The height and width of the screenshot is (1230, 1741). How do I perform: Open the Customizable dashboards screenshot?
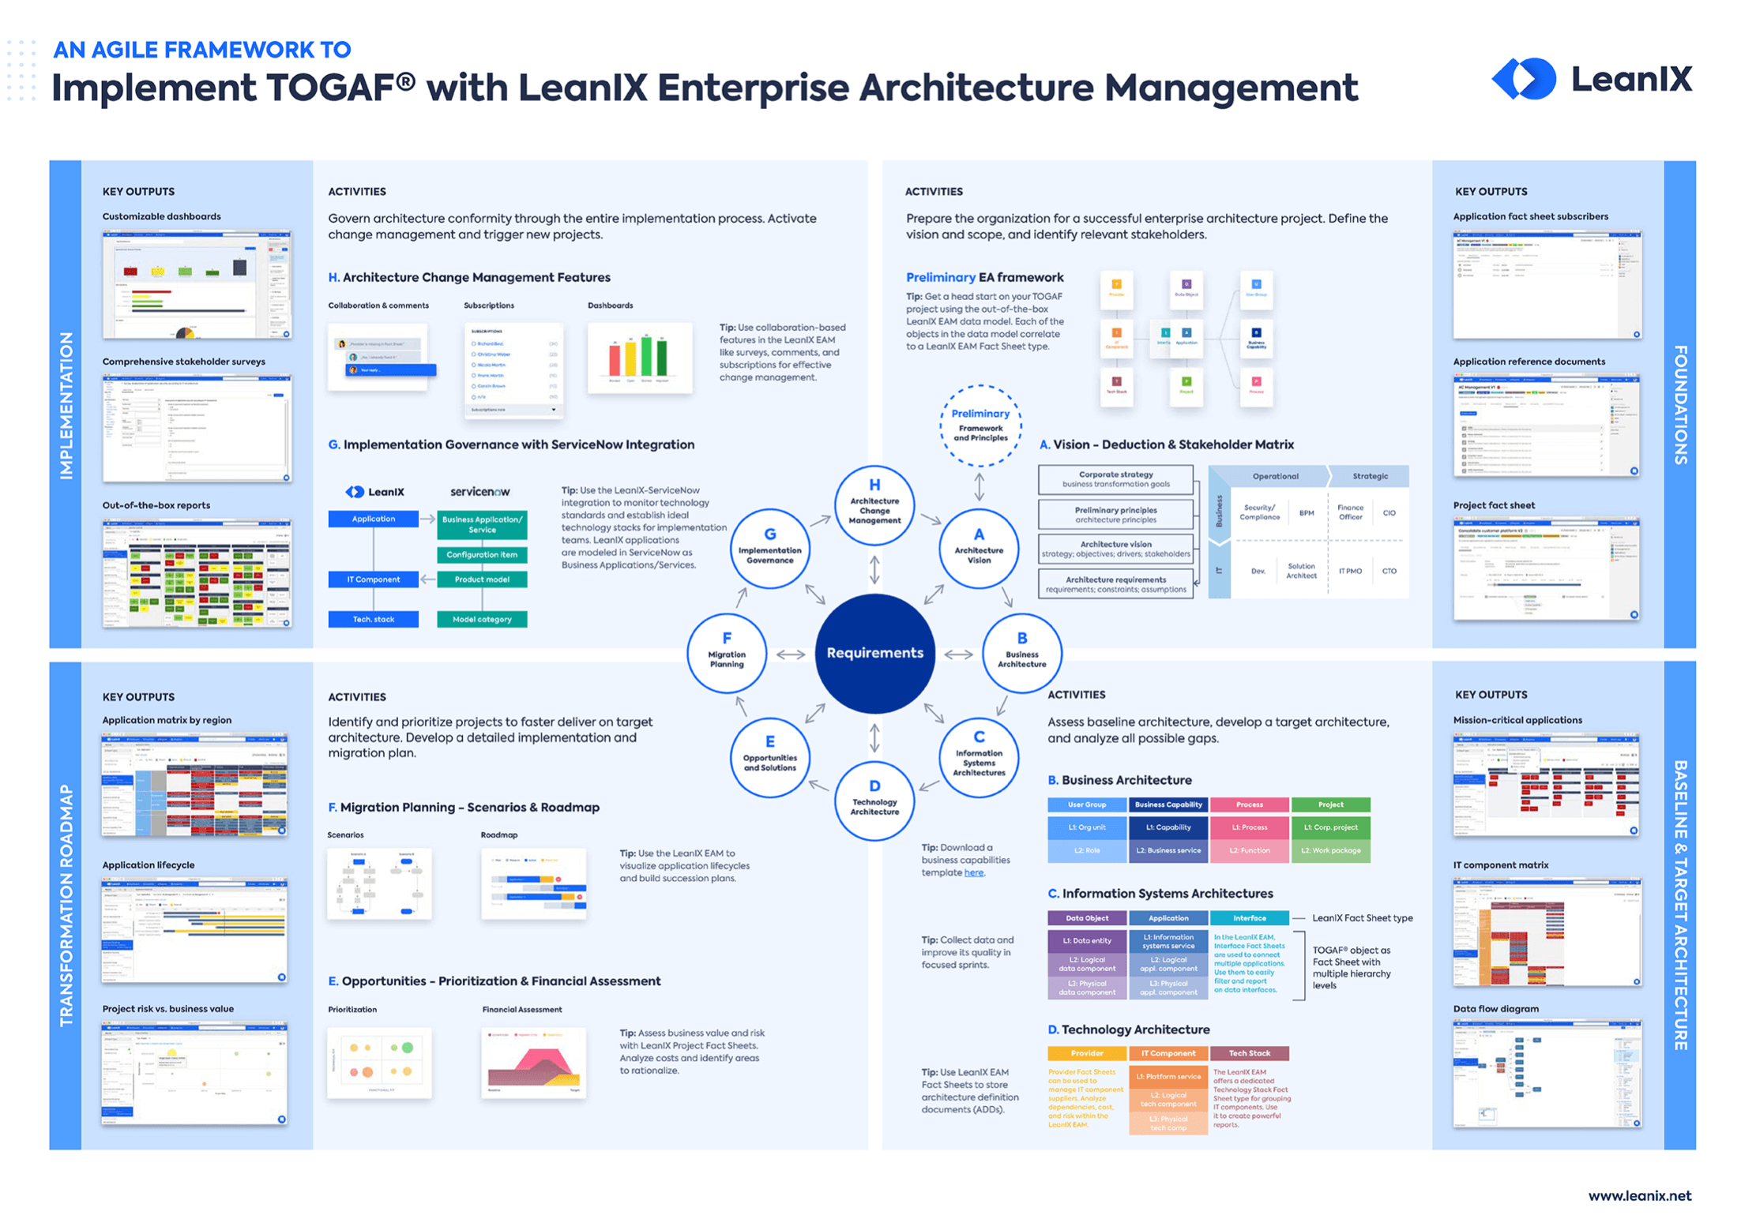click(x=197, y=285)
